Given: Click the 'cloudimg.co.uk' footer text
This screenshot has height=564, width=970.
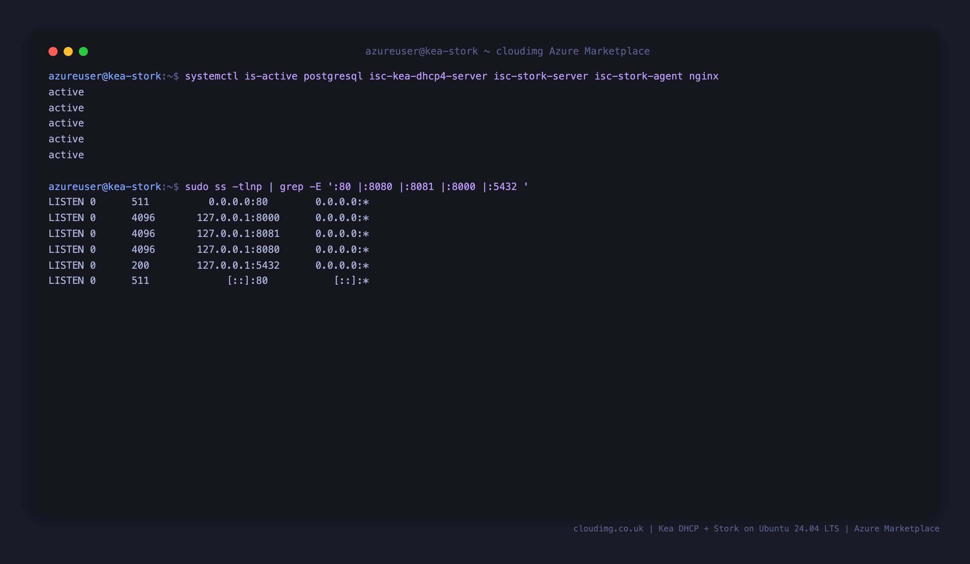Looking at the screenshot, I should tap(608, 529).
